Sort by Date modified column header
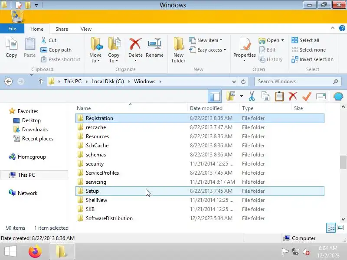The width and height of the screenshot is (347, 260). coord(213,108)
